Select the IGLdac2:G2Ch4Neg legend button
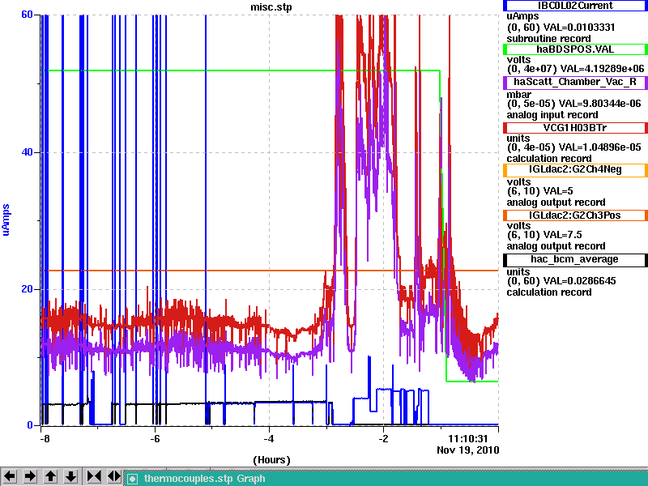This screenshot has width=648, height=486. tap(575, 170)
